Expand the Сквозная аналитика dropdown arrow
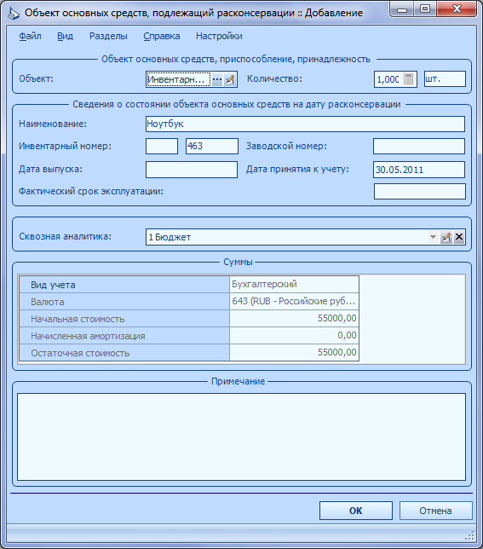This screenshot has width=483, height=549. [433, 237]
